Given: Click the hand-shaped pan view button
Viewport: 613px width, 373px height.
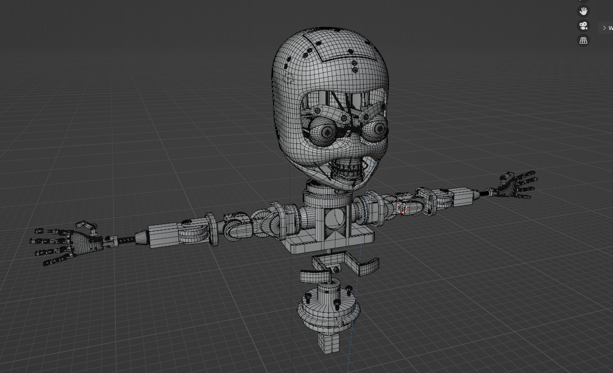Looking at the screenshot, I should 583,11.
